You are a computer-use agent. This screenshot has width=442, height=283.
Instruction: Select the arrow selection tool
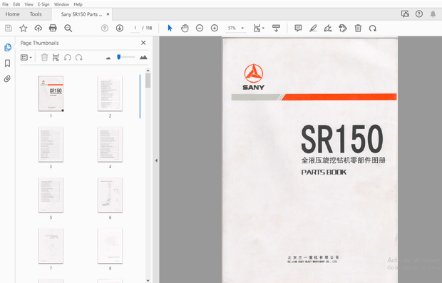[x=170, y=29]
